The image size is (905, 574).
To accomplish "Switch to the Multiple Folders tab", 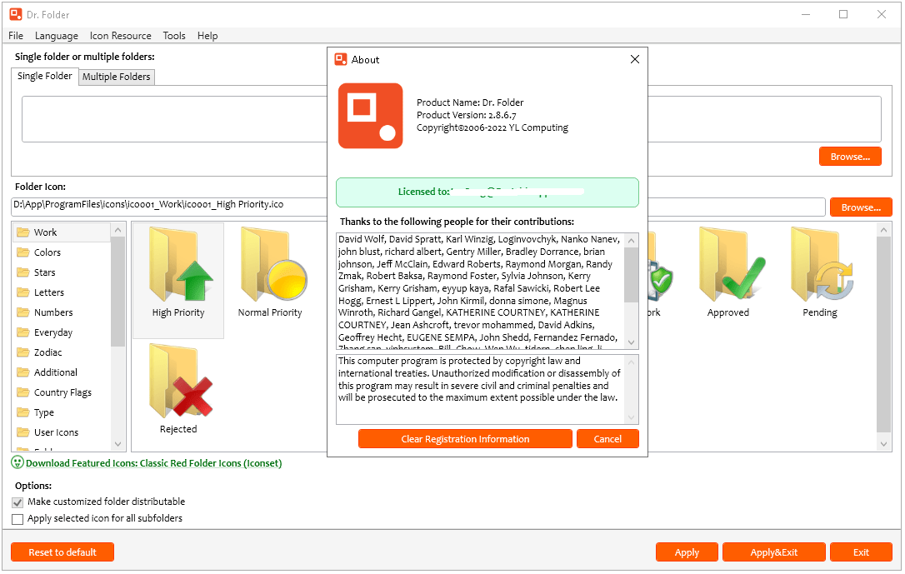I will pos(117,77).
